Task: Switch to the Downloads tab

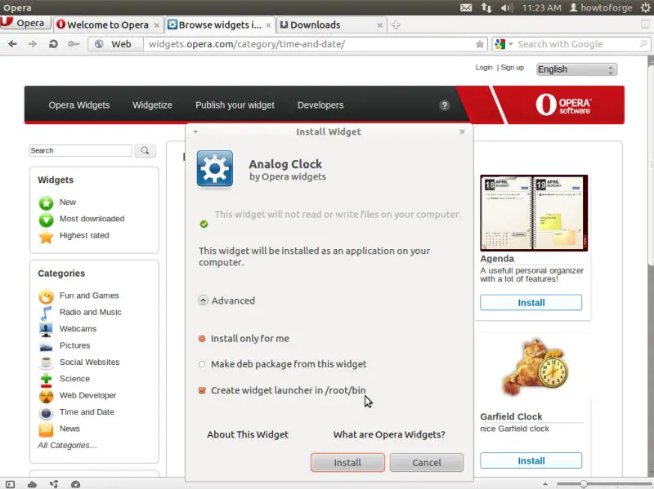Action: tap(331, 24)
